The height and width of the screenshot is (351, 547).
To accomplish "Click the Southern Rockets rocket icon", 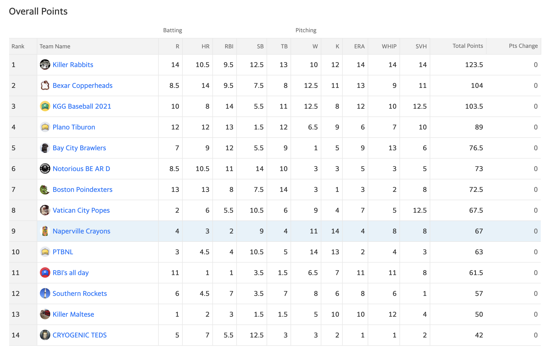I will pyautogui.click(x=45, y=294).
